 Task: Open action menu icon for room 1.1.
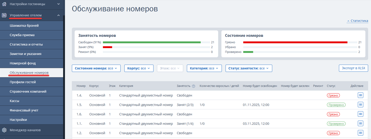[x=360, y=123]
